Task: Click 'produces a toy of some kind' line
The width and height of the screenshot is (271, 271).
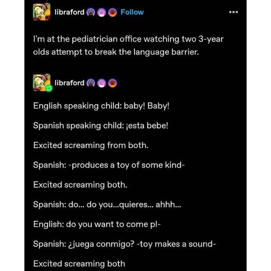Action: pos(109,165)
